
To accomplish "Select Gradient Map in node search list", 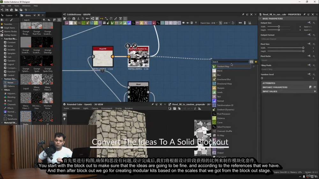I will tap(231, 66).
